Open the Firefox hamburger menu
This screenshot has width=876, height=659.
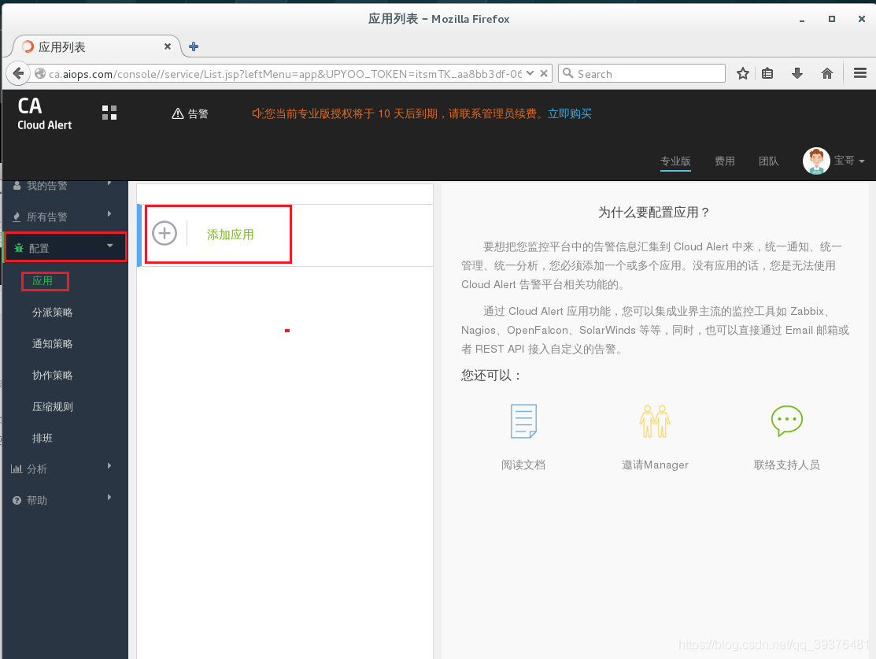click(860, 73)
